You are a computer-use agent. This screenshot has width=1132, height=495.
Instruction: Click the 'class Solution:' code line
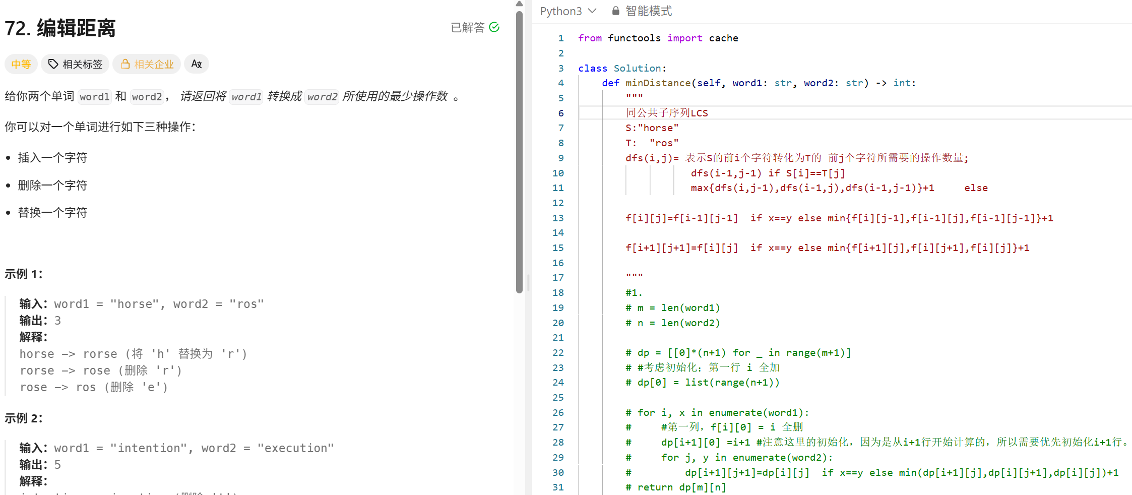click(x=622, y=68)
